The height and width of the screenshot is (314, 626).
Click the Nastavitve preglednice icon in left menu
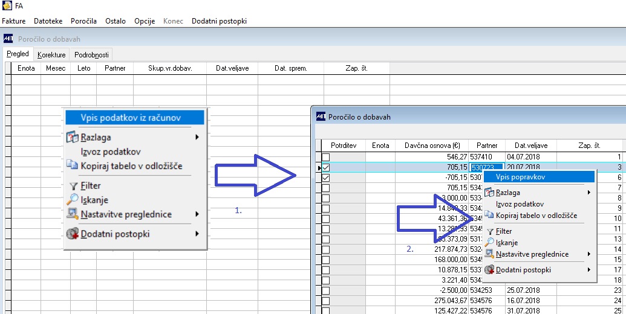tap(72, 214)
